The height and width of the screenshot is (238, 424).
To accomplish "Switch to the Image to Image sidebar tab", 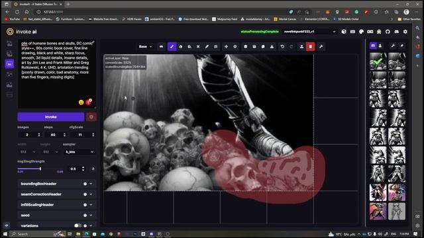I will tap(9, 54).
